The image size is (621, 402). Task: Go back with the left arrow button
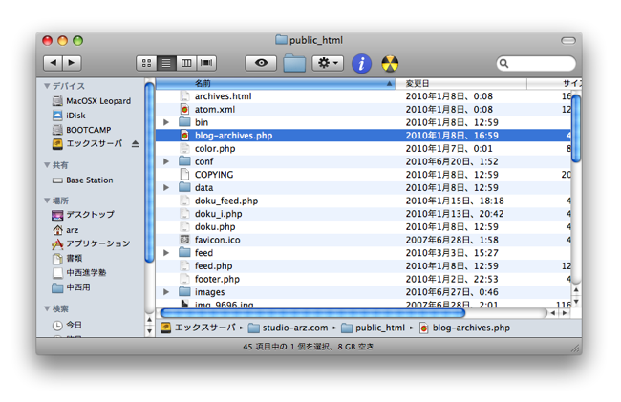(x=53, y=63)
